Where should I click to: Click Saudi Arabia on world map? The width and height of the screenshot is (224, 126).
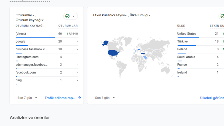coord(145,57)
